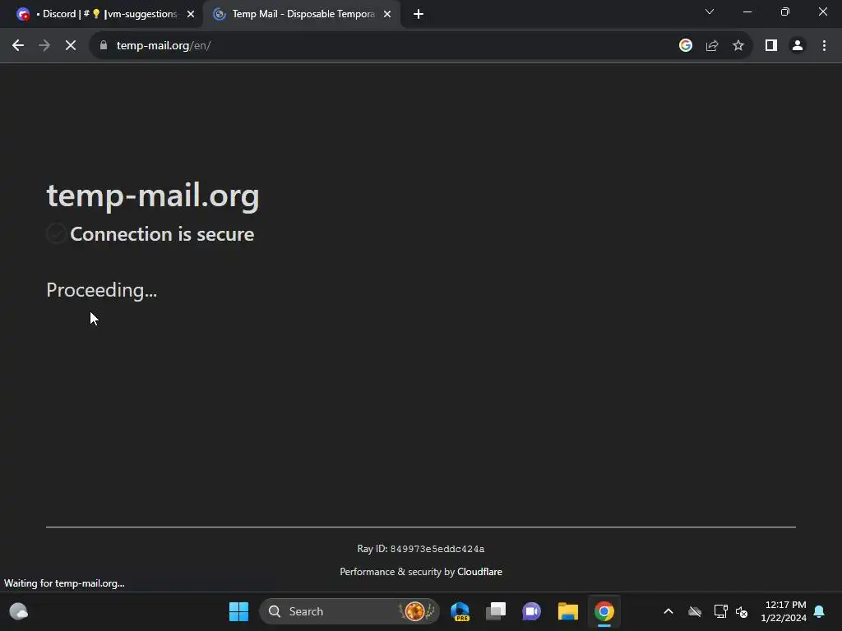The width and height of the screenshot is (842, 631).
Task: Minimize the Chrome window
Action: [747, 12]
